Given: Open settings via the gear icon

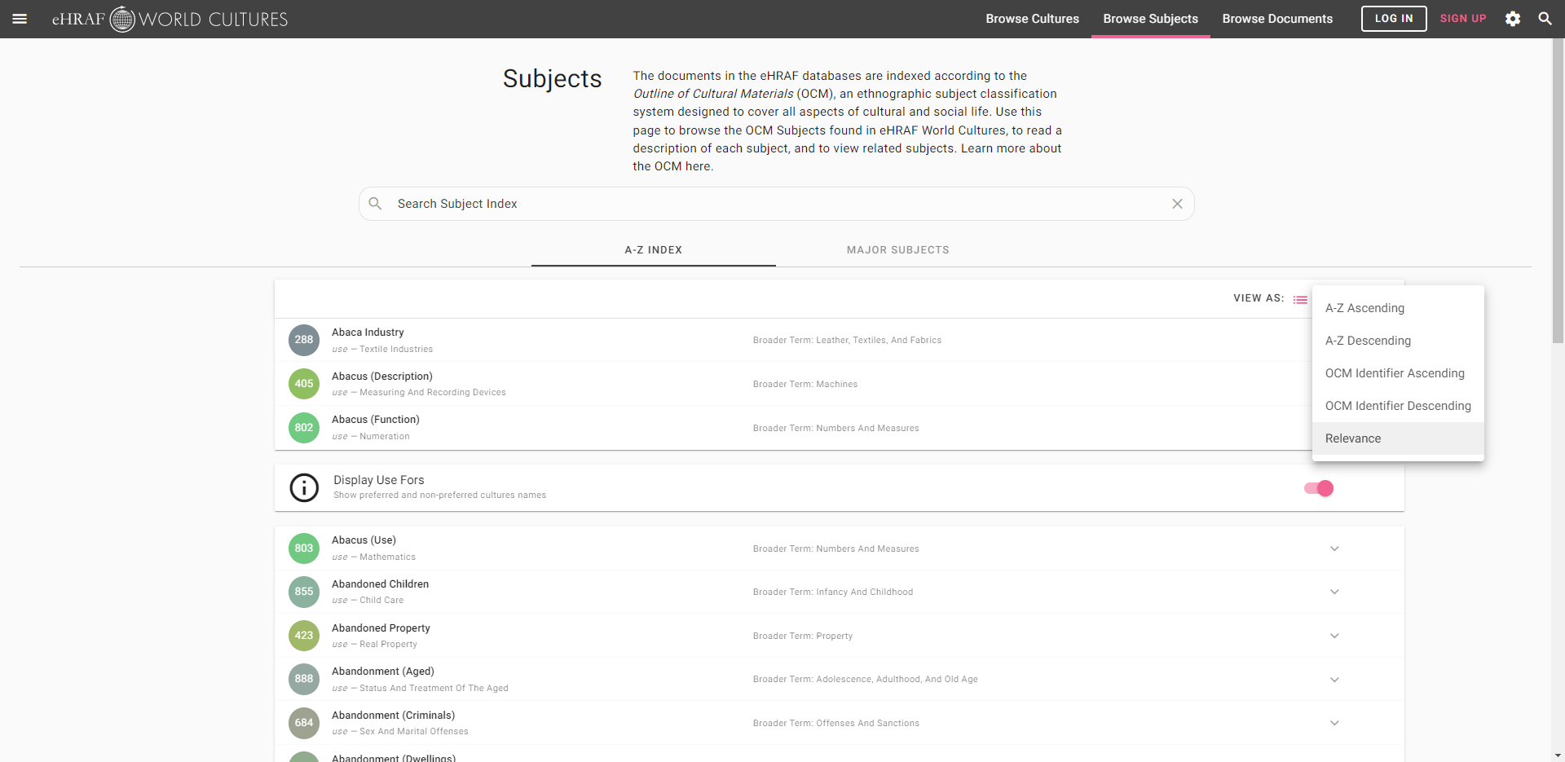Looking at the screenshot, I should pyautogui.click(x=1513, y=19).
